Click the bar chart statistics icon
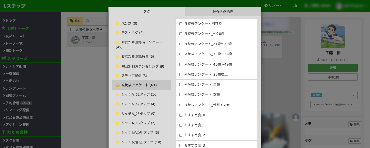The width and height of the screenshot is (370, 148). tap(295, 6)
